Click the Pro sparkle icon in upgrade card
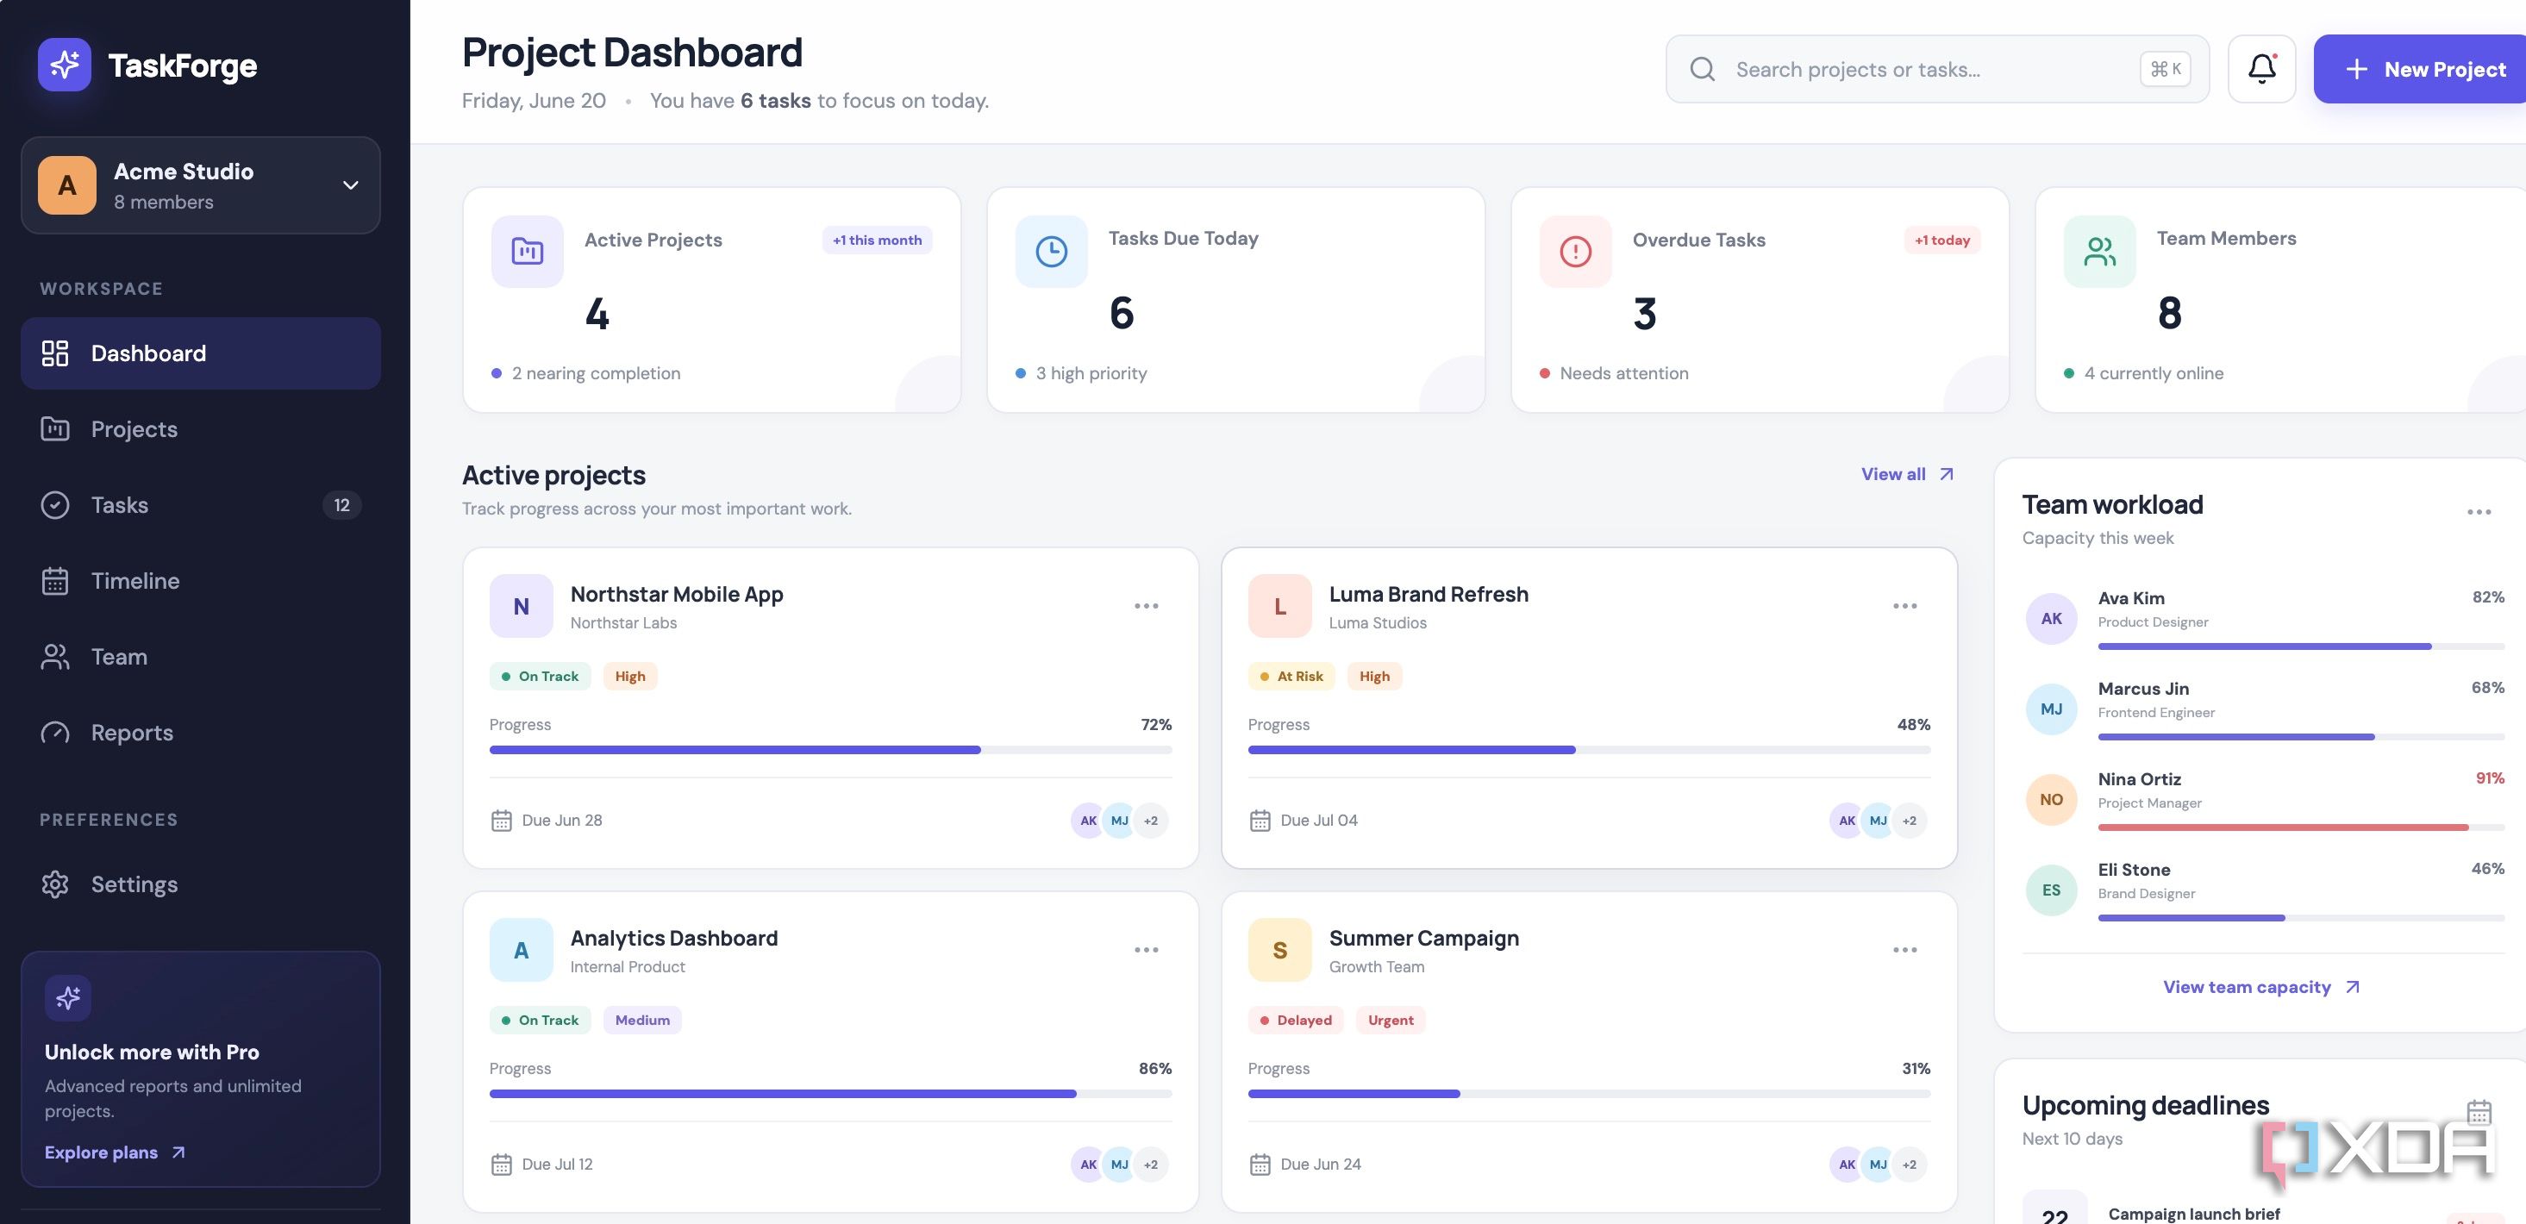2526x1224 pixels. (x=67, y=997)
